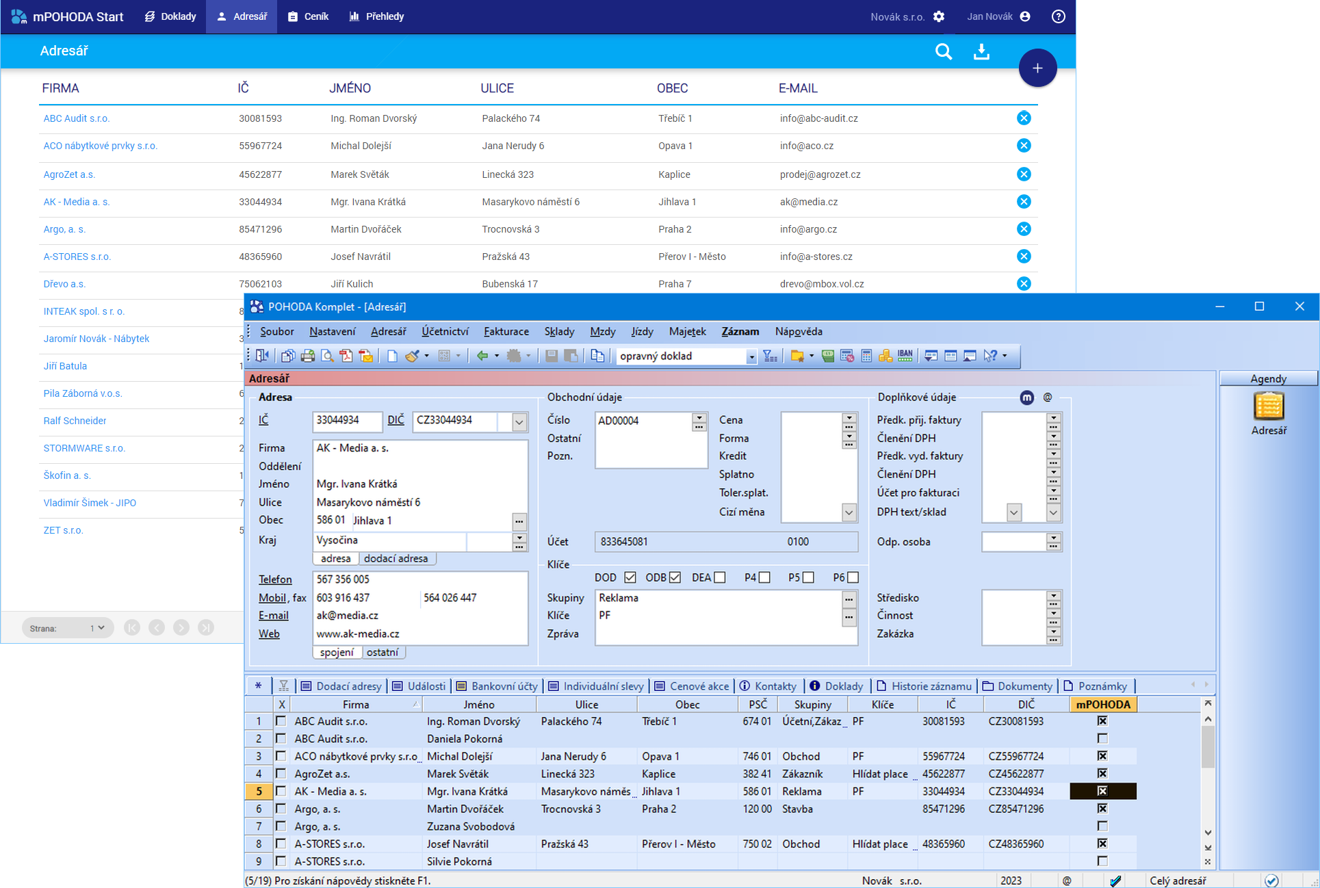The width and height of the screenshot is (1320, 888).
Task: Click the IBAN toolbar icon
Action: [905, 356]
